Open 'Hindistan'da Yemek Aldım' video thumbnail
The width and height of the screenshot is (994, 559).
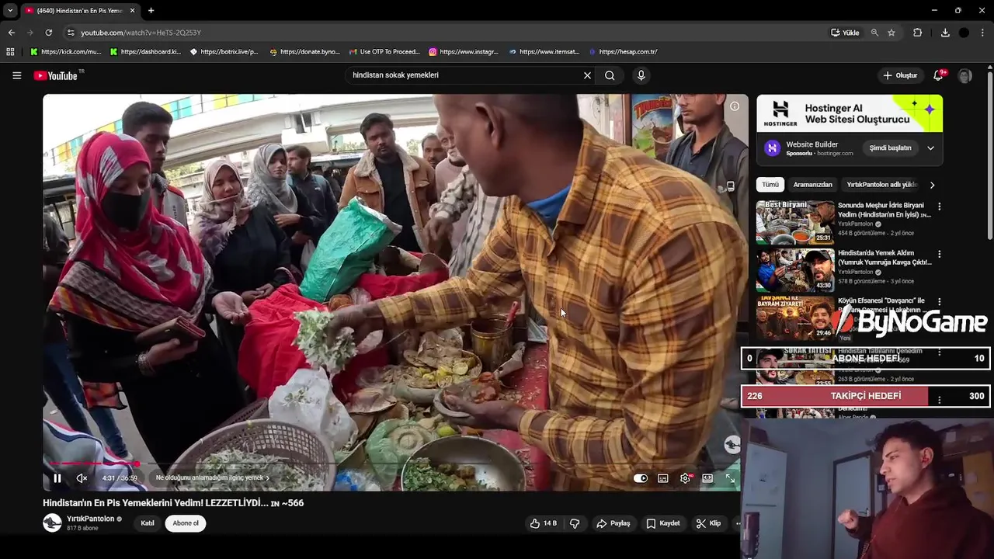[x=795, y=269]
